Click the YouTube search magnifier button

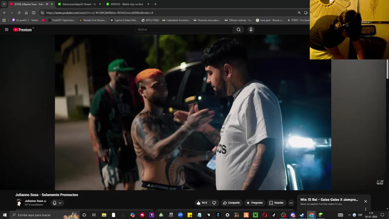pos(239,30)
